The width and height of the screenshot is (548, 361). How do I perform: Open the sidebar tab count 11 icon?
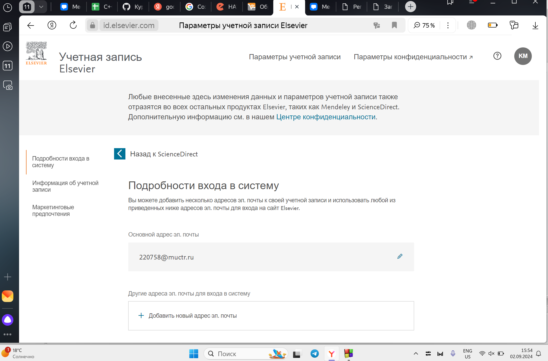[x=7, y=66]
